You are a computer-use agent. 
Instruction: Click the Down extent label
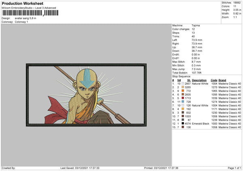pyautogui.click(x=176, y=51)
